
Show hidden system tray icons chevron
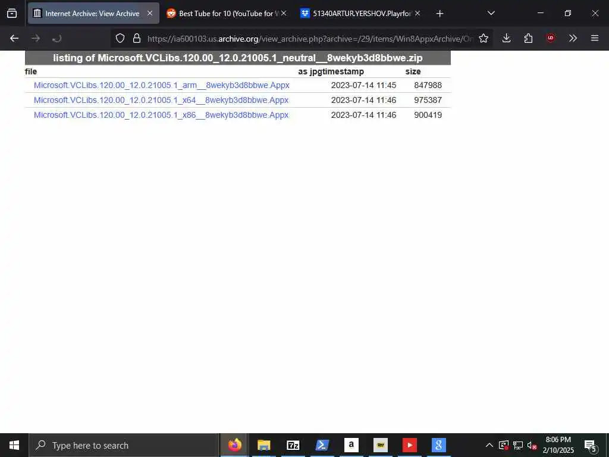(489, 445)
